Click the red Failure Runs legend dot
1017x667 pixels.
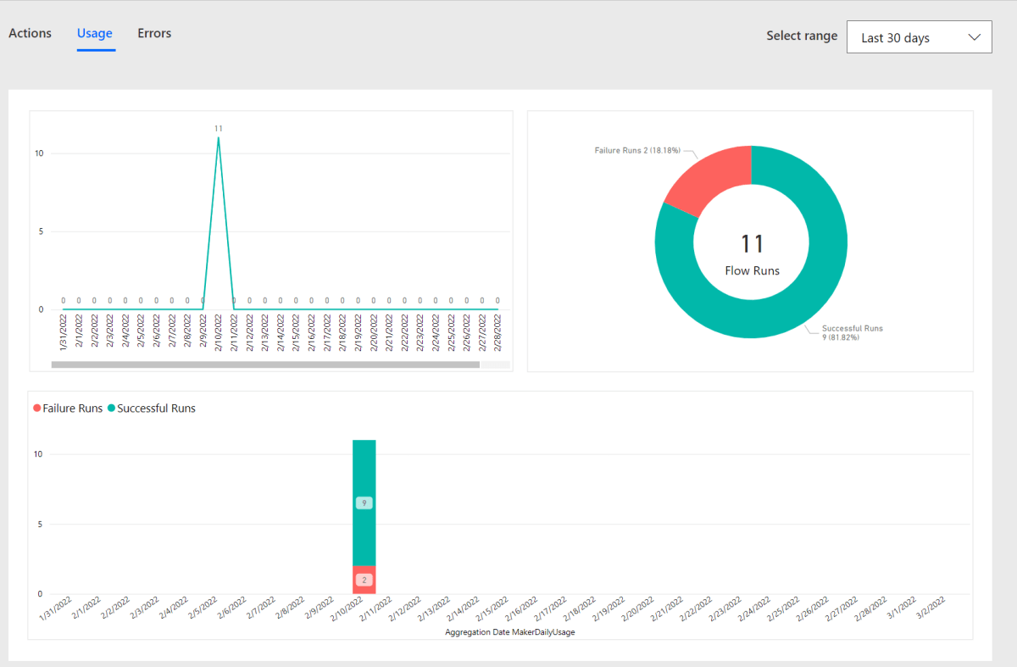36,408
